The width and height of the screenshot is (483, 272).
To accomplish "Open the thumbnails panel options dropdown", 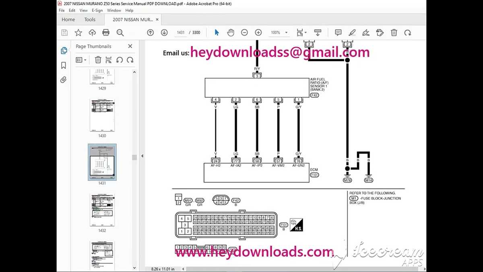I will pos(81,60).
